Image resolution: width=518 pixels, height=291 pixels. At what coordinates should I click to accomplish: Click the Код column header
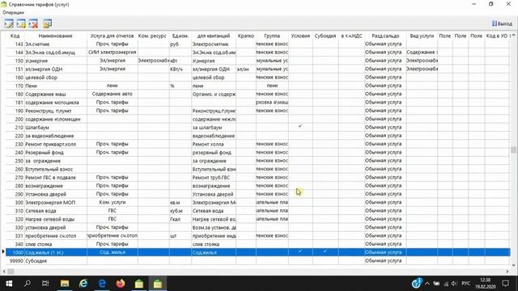point(15,36)
